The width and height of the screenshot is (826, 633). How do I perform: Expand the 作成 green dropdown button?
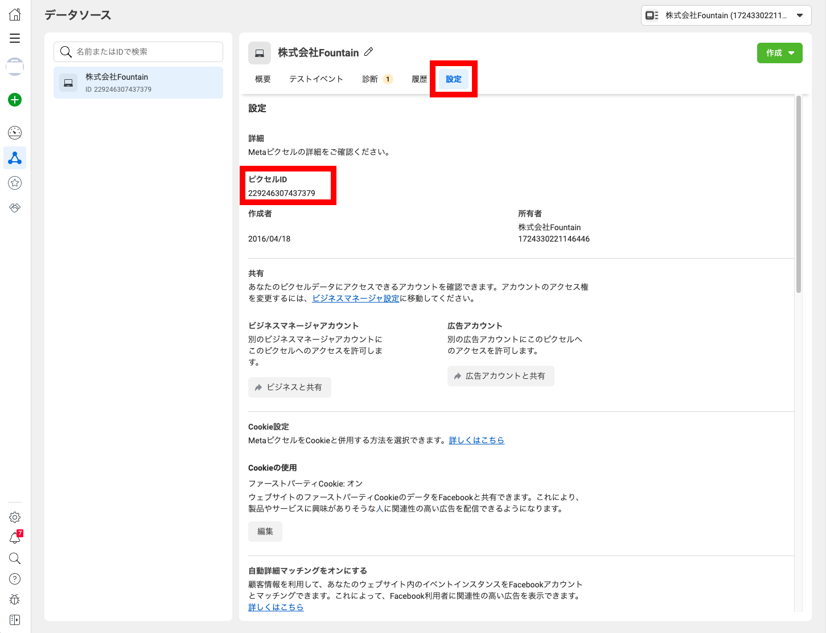(779, 53)
